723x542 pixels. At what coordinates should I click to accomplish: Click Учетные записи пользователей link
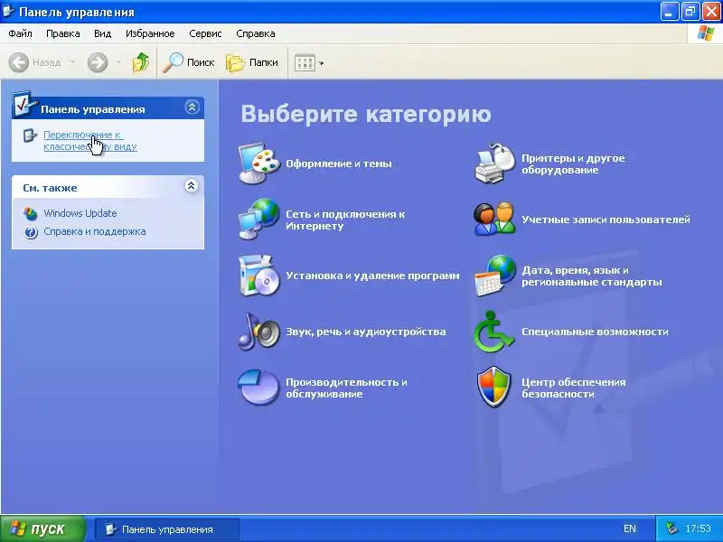coord(606,220)
